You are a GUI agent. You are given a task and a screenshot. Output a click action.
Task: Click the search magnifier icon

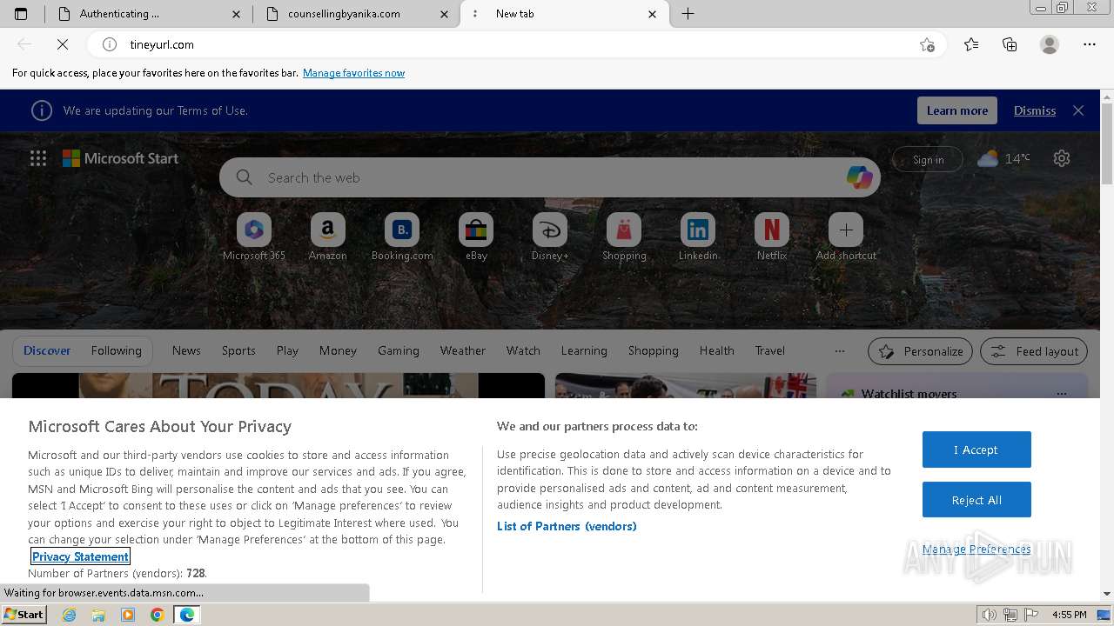245,177
